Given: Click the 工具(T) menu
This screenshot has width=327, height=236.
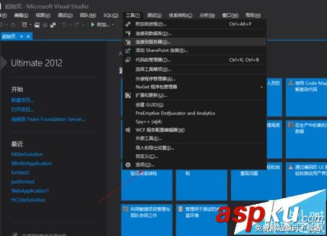Looking at the screenshot, I should [x=133, y=15].
